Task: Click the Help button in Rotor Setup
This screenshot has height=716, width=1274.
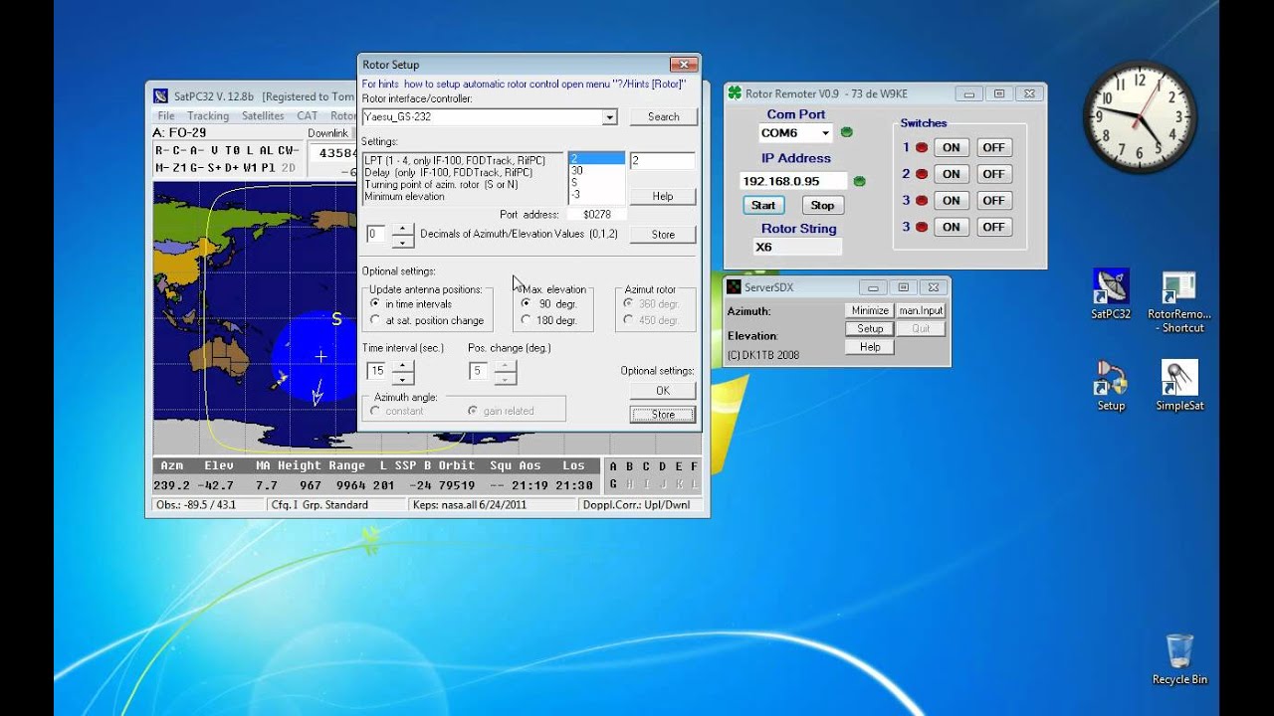Action: (663, 196)
